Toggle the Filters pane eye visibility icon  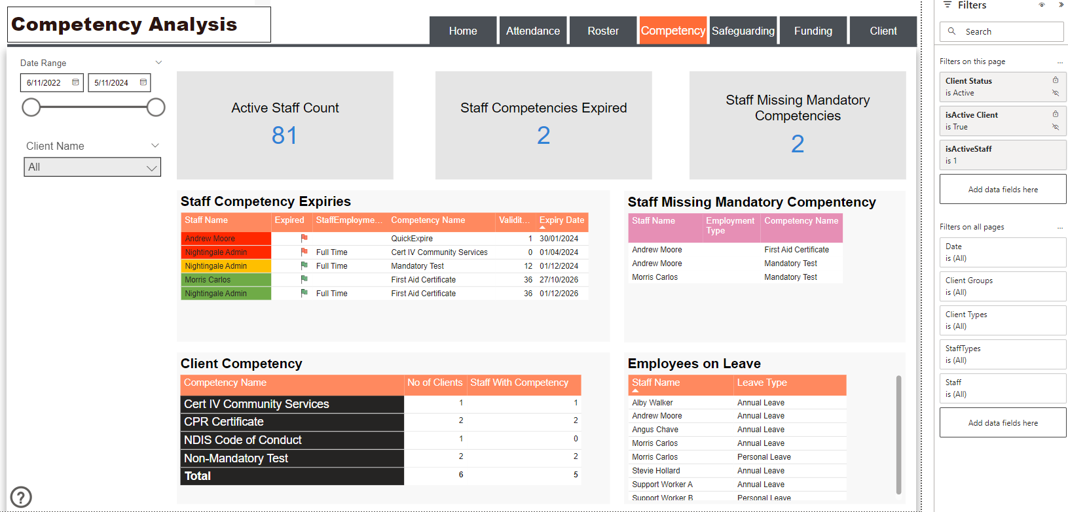pos(1042,5)
